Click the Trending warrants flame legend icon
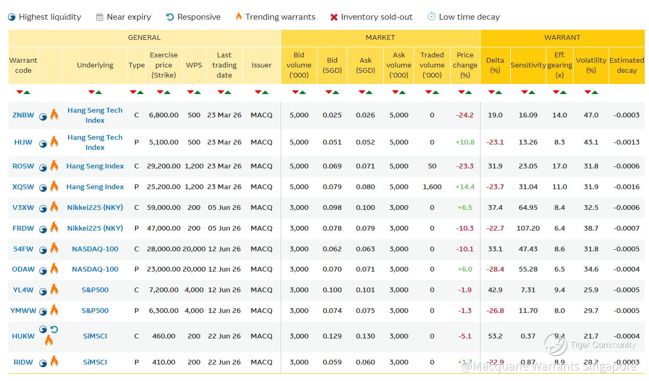The image size is (649, 381). pos(239,16)
